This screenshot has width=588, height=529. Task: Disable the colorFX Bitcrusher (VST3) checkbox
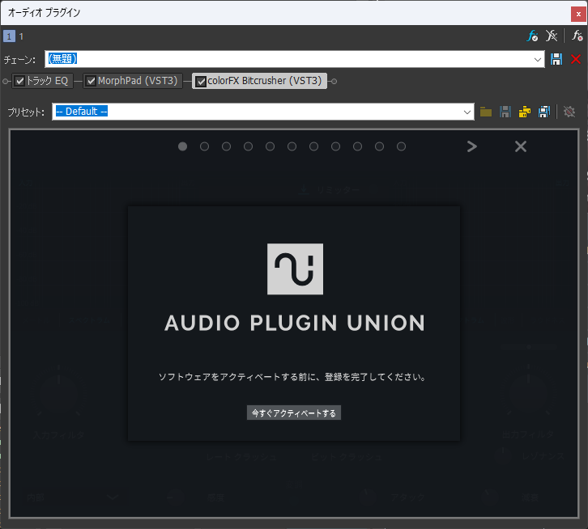pos(201,82)
